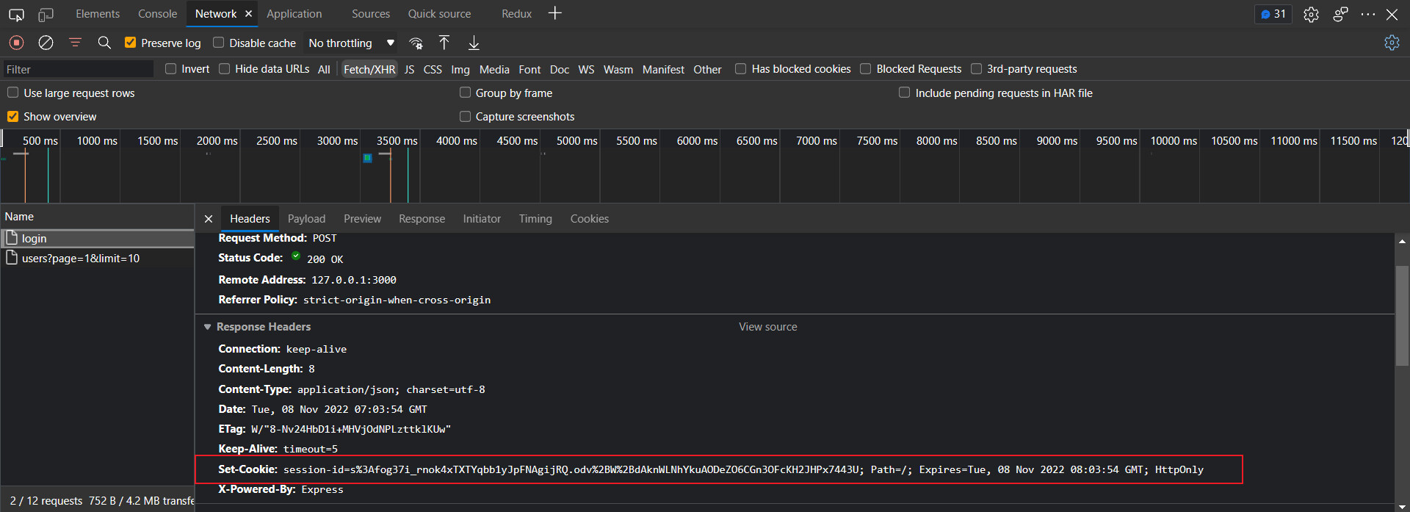Viewport: 1410px width, 512px height.
Task: Filter by WS requests
Action: pos(586,70)
